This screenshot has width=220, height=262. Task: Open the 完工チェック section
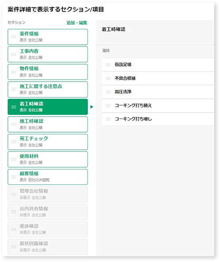pos(48,142)
